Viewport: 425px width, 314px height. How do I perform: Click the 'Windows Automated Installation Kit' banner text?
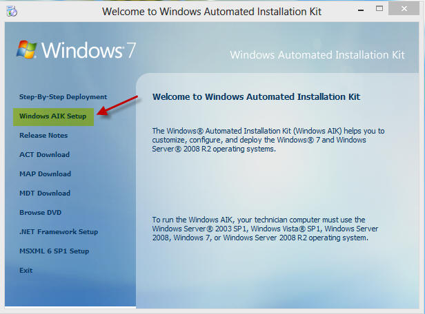coord(317,55)
